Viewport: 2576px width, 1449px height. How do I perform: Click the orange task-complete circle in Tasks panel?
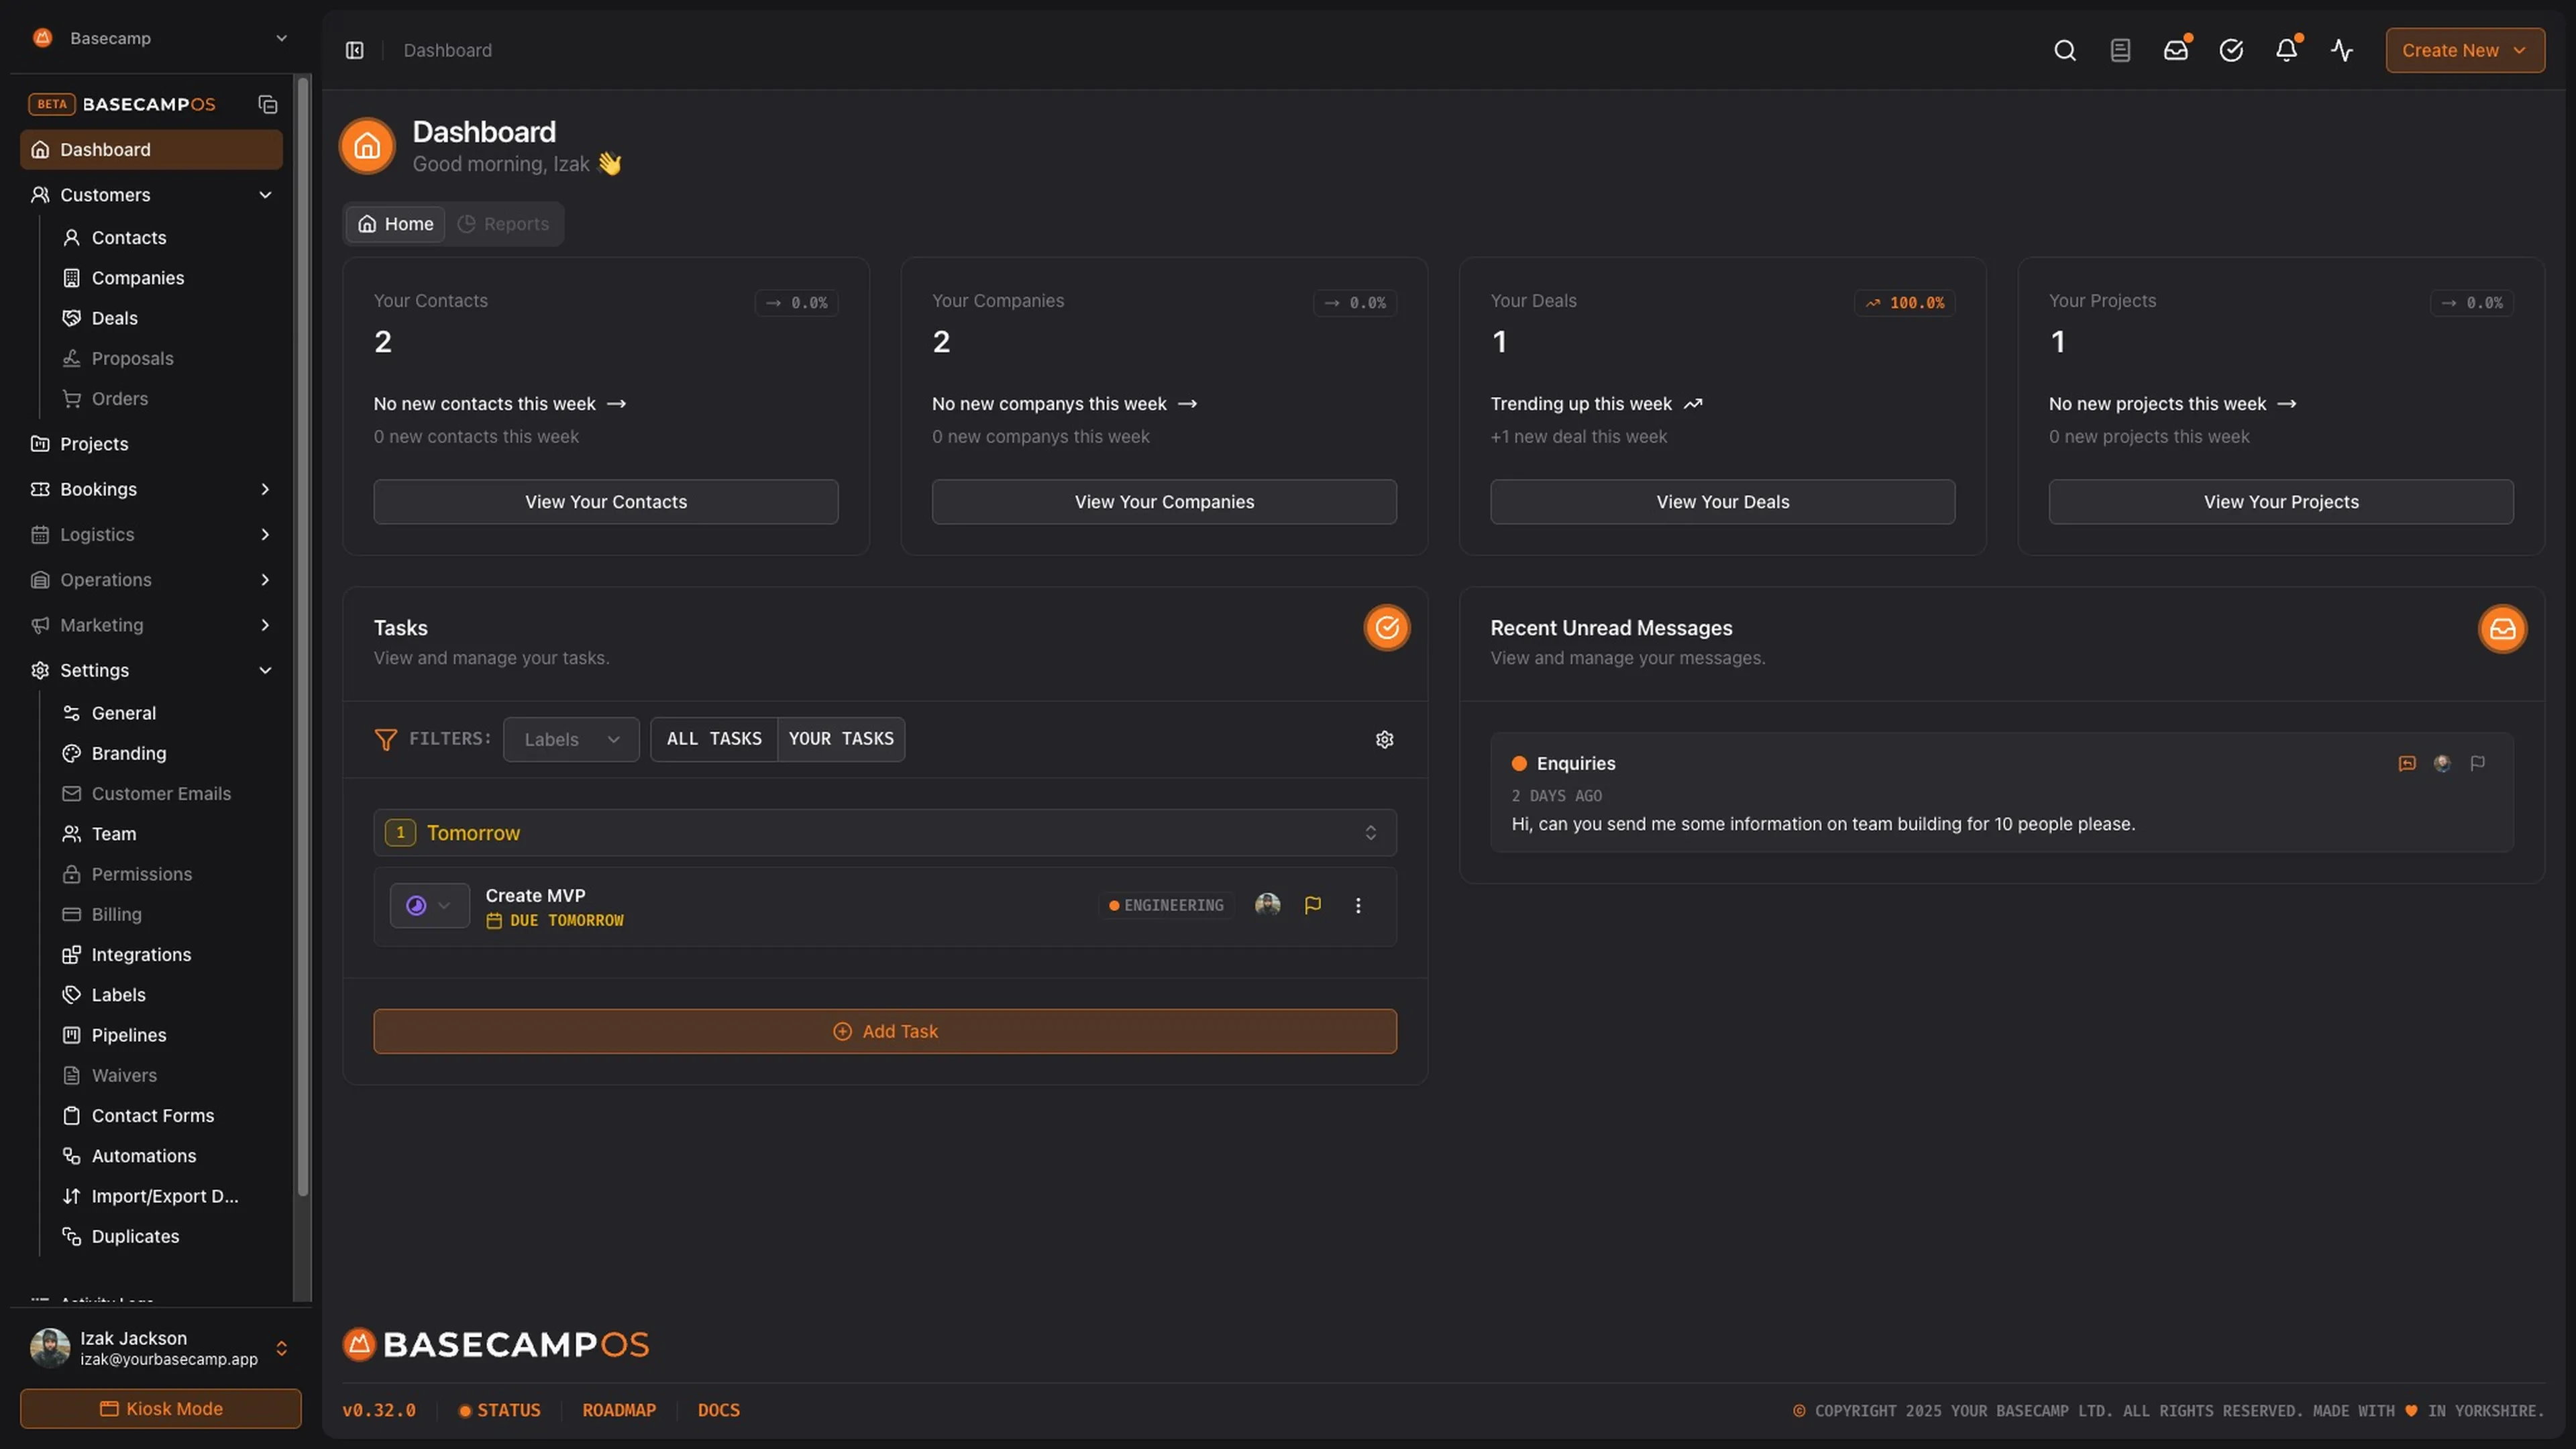tap(1386, 628)
